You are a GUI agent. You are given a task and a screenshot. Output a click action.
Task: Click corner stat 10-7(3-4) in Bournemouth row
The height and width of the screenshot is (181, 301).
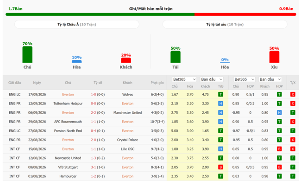(157, 122)
